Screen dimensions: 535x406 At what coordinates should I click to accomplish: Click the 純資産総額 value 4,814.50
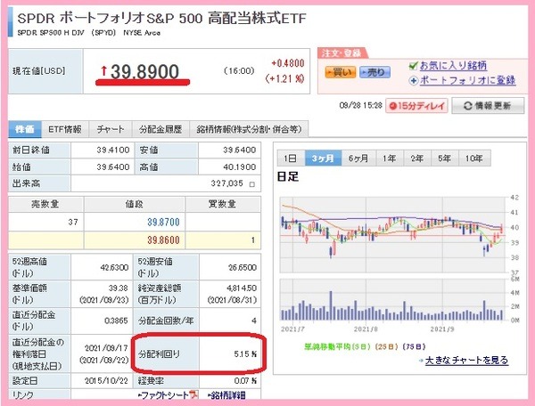coord(242,288)
